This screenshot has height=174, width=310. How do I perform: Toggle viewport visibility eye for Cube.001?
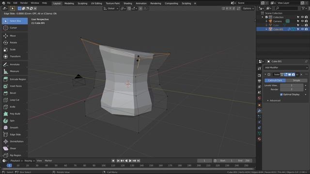click(x=302, y=29)
